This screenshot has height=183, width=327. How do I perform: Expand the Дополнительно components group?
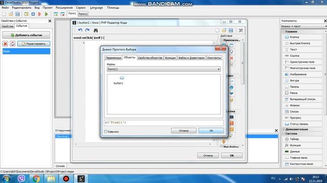[x=284, y=129]
